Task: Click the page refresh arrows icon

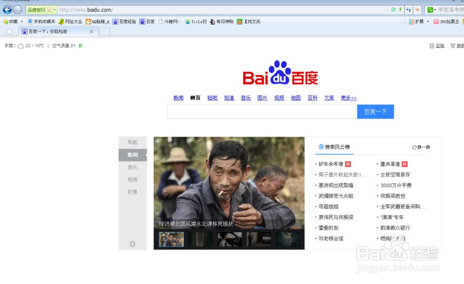Action: (409, 10)
